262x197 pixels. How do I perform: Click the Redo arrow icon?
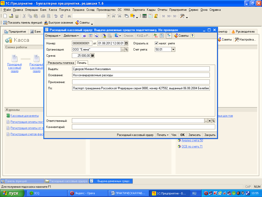62,16
